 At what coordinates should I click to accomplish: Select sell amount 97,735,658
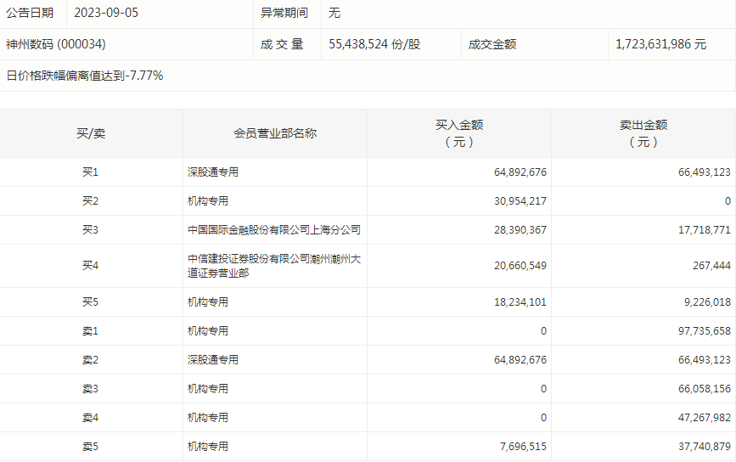coord(704,331)
